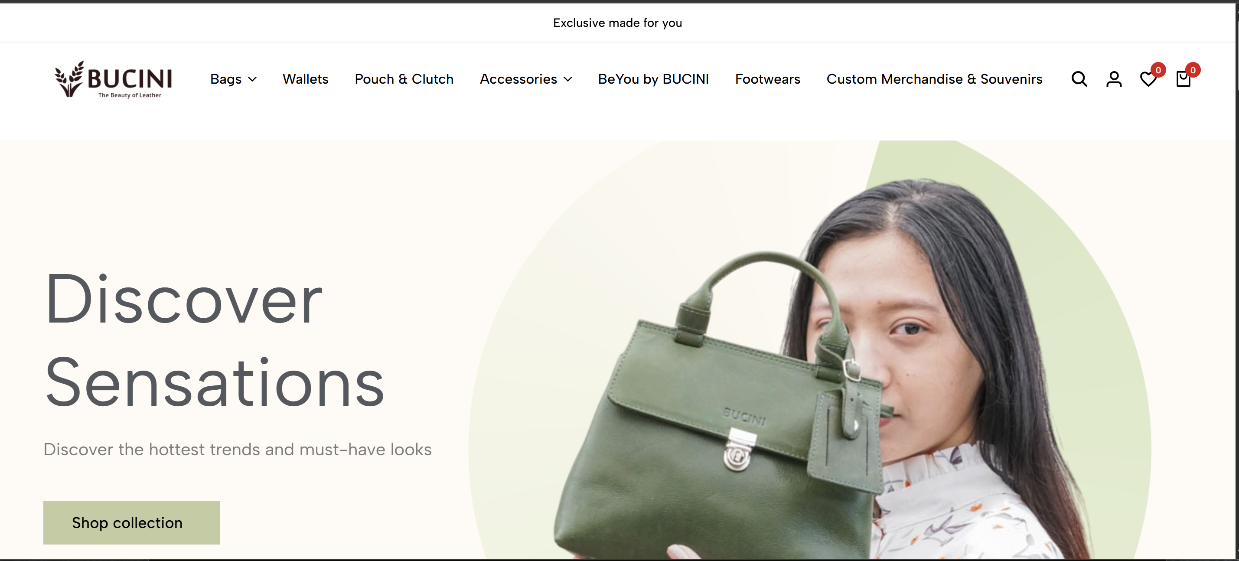
Task: Open the Accessories menu
Action: tap(526, 79)
